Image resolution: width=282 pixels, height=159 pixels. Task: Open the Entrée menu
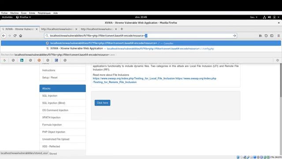click(x=32, y=13)
